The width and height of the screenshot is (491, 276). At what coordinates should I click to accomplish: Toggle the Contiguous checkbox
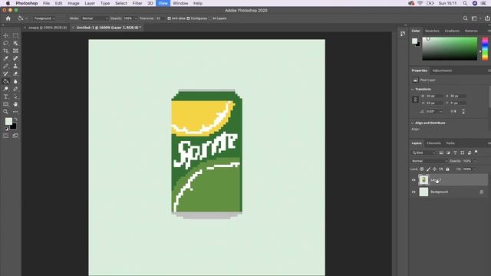pos(189,18)
